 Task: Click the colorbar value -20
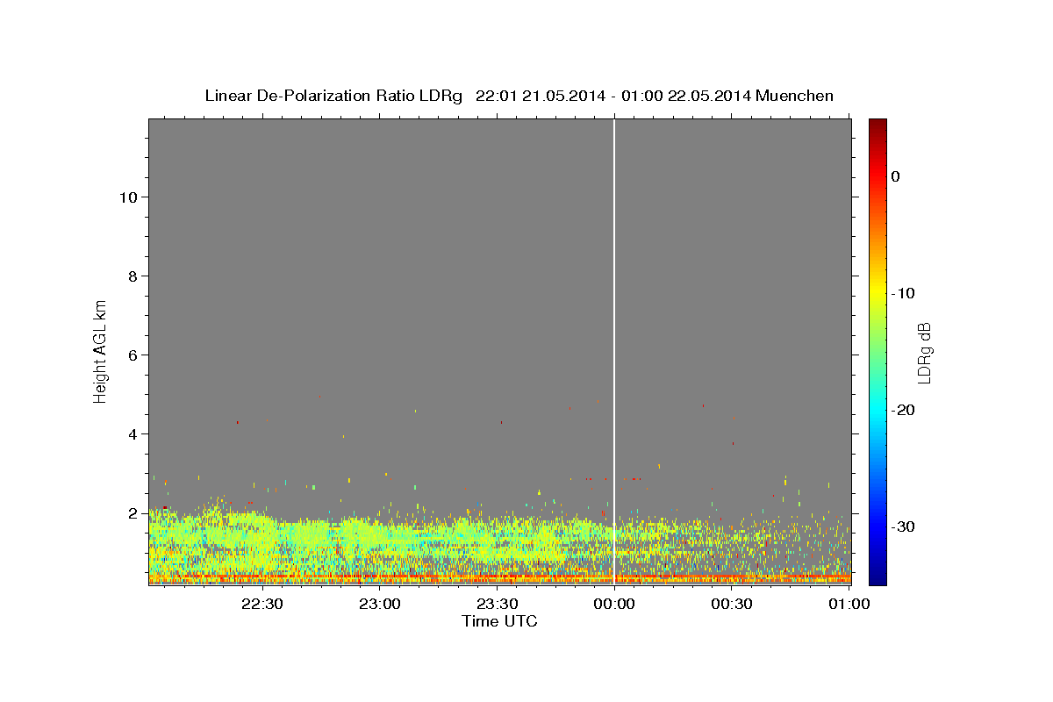tap(903, 410)
